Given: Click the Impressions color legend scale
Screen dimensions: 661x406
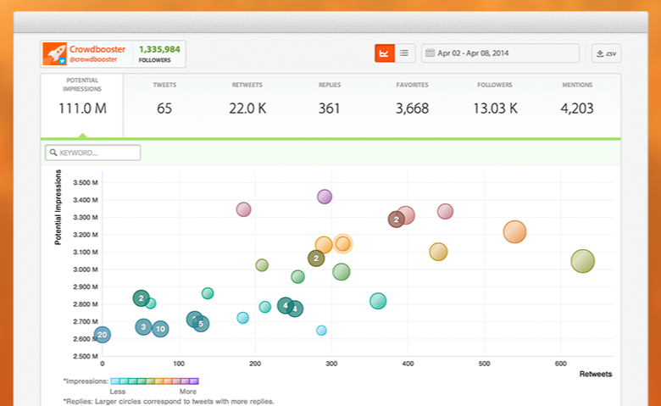Looking at the screenshot, I should tap(155, 381).
